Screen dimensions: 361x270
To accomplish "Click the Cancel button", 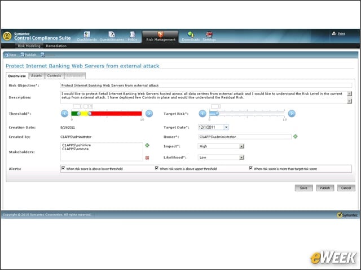I will 346,188.
